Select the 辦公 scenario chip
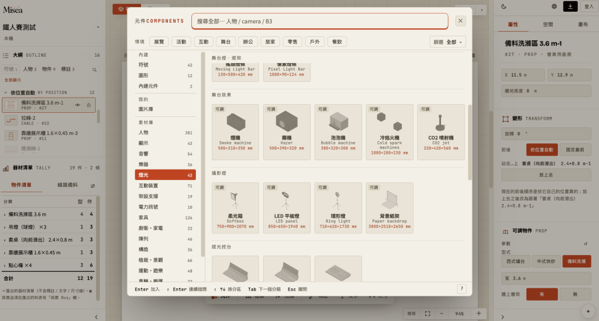This screenshot has height=321, width=599. [x=248, y=42]
